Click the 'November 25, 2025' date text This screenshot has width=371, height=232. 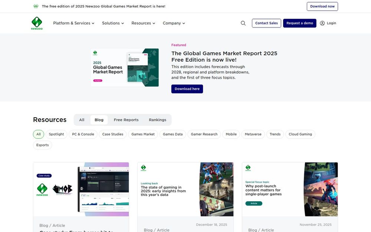click(x=315, y=225)
